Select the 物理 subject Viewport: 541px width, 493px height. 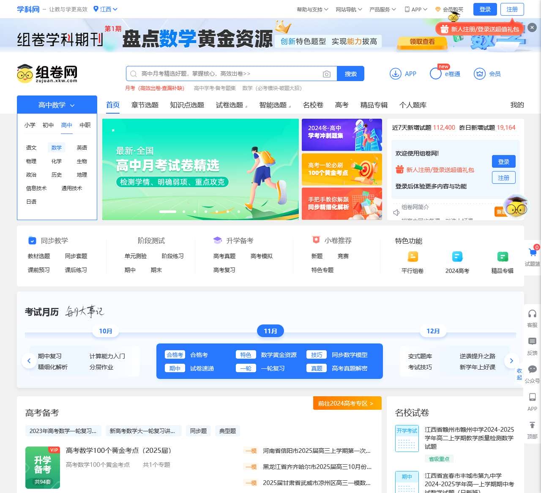[x=31, y=161]
